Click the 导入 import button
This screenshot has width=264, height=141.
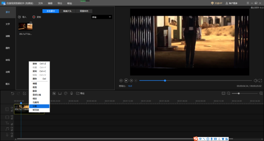(22, 17)
